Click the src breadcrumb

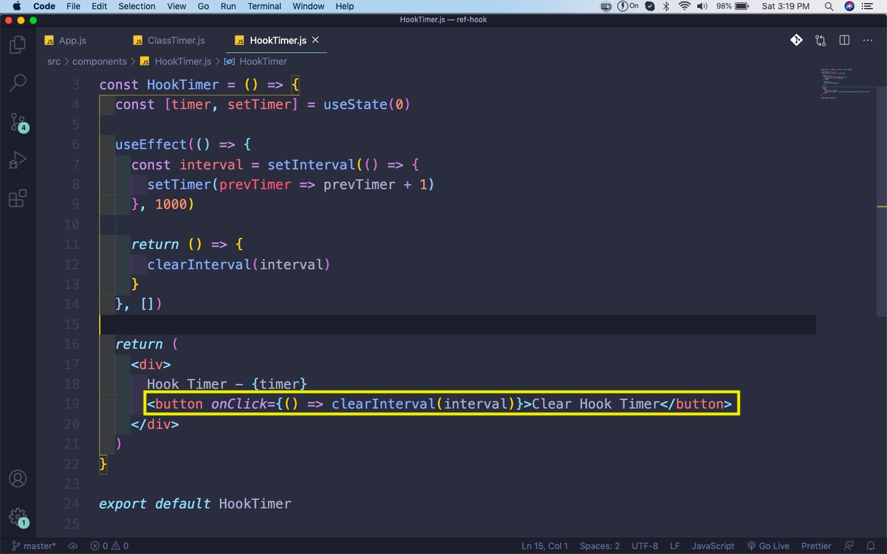pyautogui.click(x=54, y=62)
